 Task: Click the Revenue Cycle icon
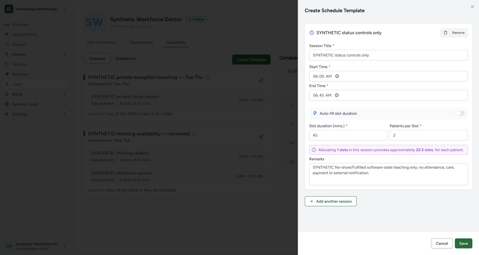tap(7, 104)
